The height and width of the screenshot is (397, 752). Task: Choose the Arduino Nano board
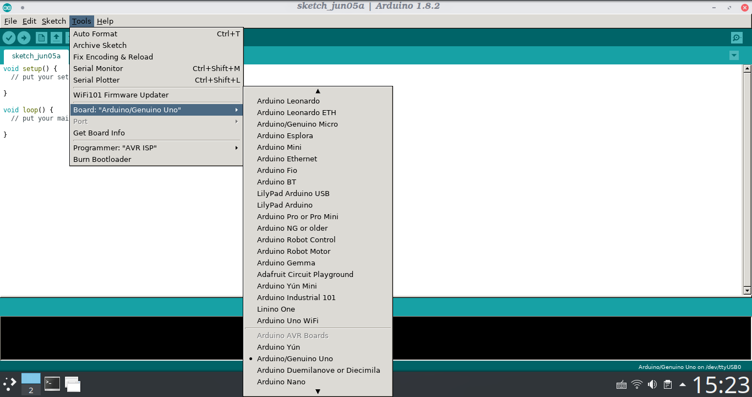pyautogui.click(x=318, y=382)
